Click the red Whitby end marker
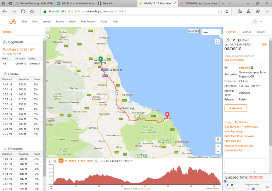 click(x=167, y=115)
